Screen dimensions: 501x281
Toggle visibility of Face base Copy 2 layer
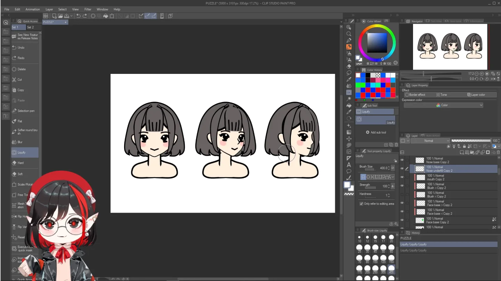(x=402, y=220)
